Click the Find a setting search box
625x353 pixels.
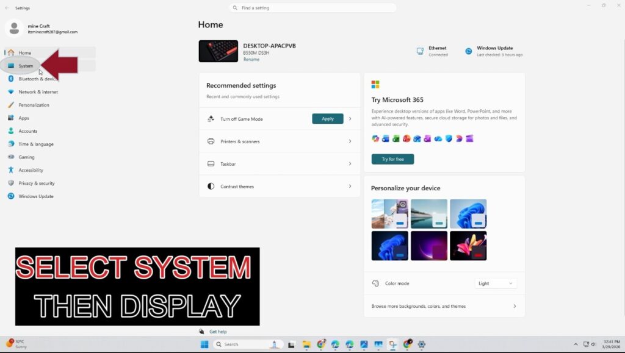(312, 7)
